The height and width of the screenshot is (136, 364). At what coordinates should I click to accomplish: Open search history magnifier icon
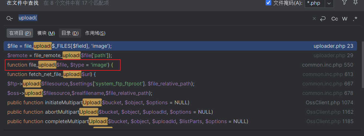[x=9, y=19]
